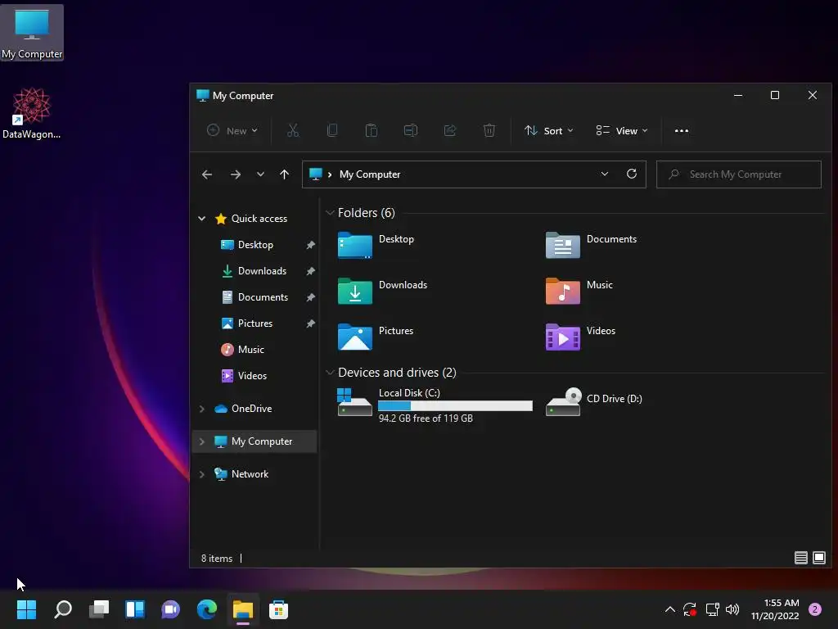Click the Rename icon in toolbar

[x=411, y=130]
